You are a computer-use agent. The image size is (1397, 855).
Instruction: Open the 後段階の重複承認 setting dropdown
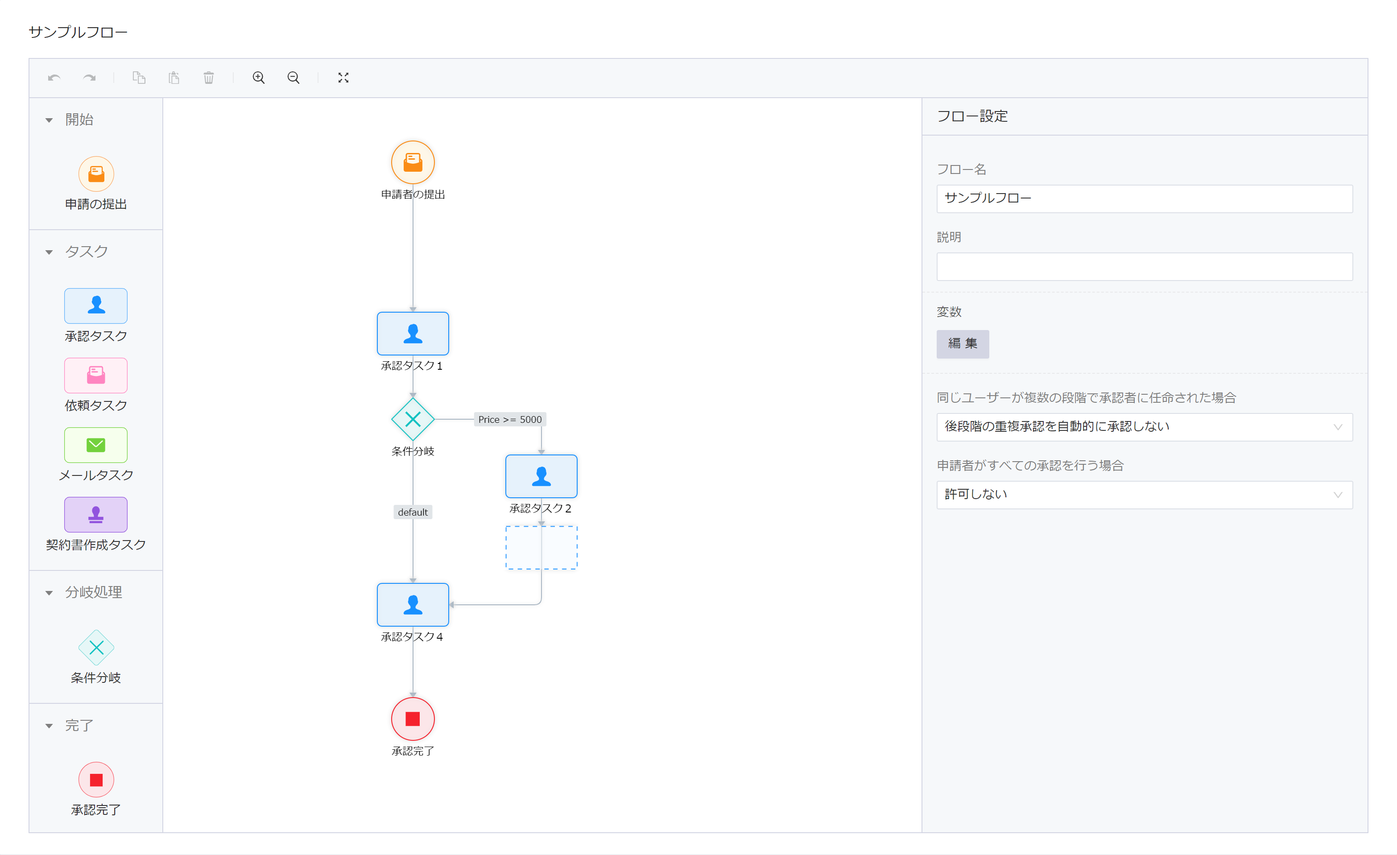(1144, 427)
